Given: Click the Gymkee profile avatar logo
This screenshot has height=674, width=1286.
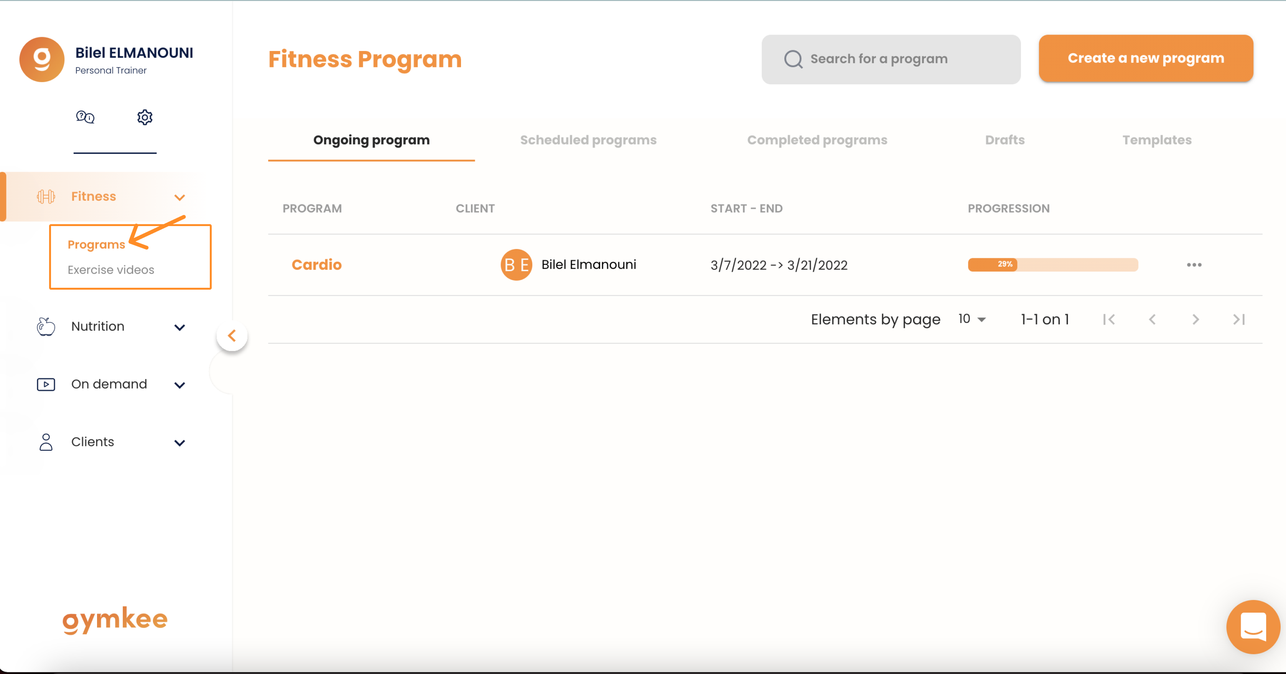Looking at the screenshot, I should (x=42, y=59).
